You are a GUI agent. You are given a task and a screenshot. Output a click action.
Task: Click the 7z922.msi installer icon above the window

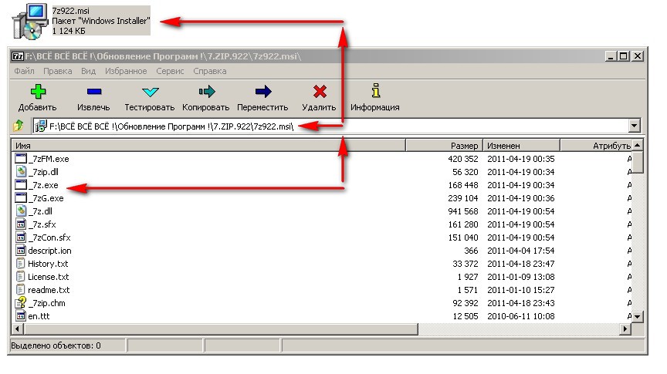click(30, 22)
